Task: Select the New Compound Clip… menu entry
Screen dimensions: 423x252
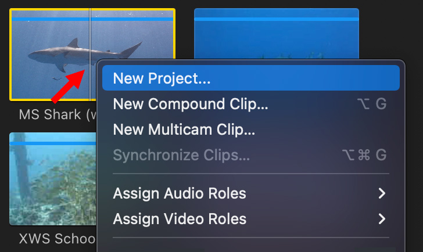Action: 251,104
